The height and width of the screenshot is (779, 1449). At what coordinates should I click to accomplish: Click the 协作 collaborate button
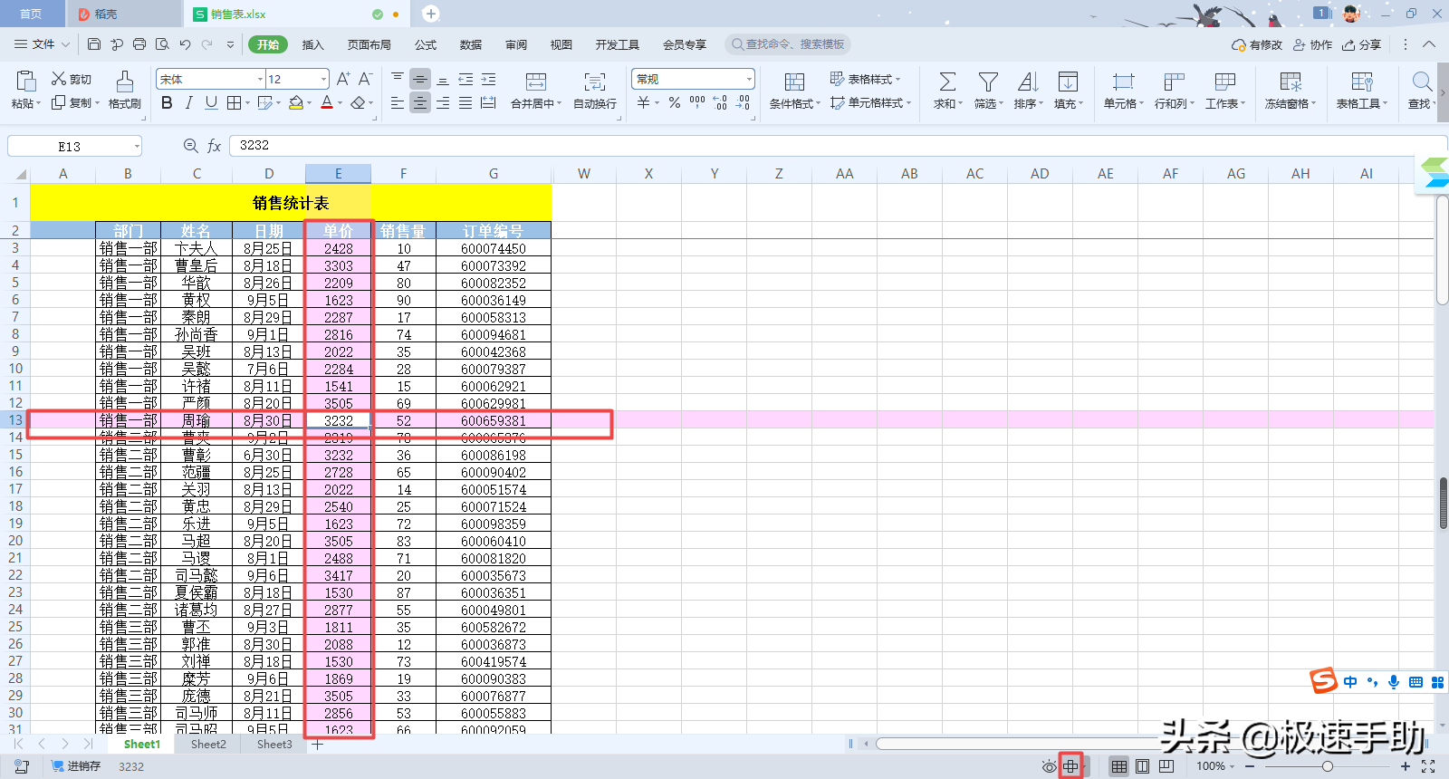pyautogui.click(x=1312, y=44)
